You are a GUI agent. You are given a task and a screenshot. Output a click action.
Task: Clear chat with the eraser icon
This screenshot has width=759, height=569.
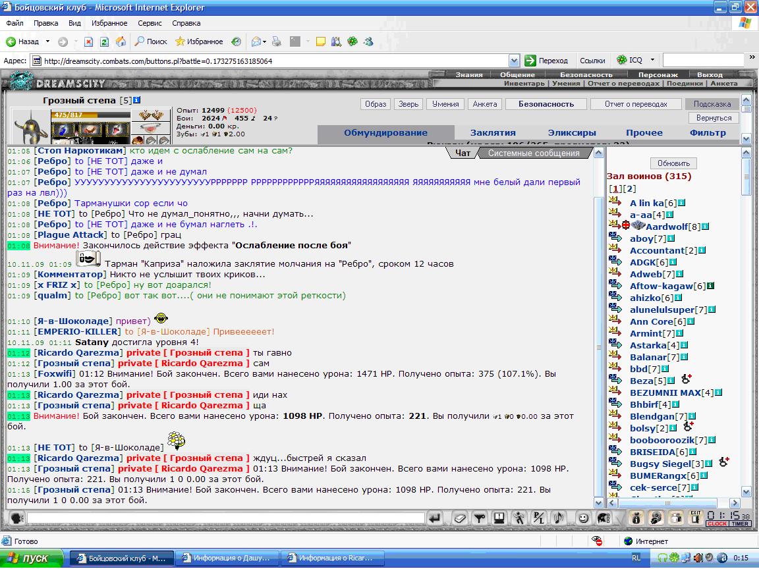tap(460, 518)
